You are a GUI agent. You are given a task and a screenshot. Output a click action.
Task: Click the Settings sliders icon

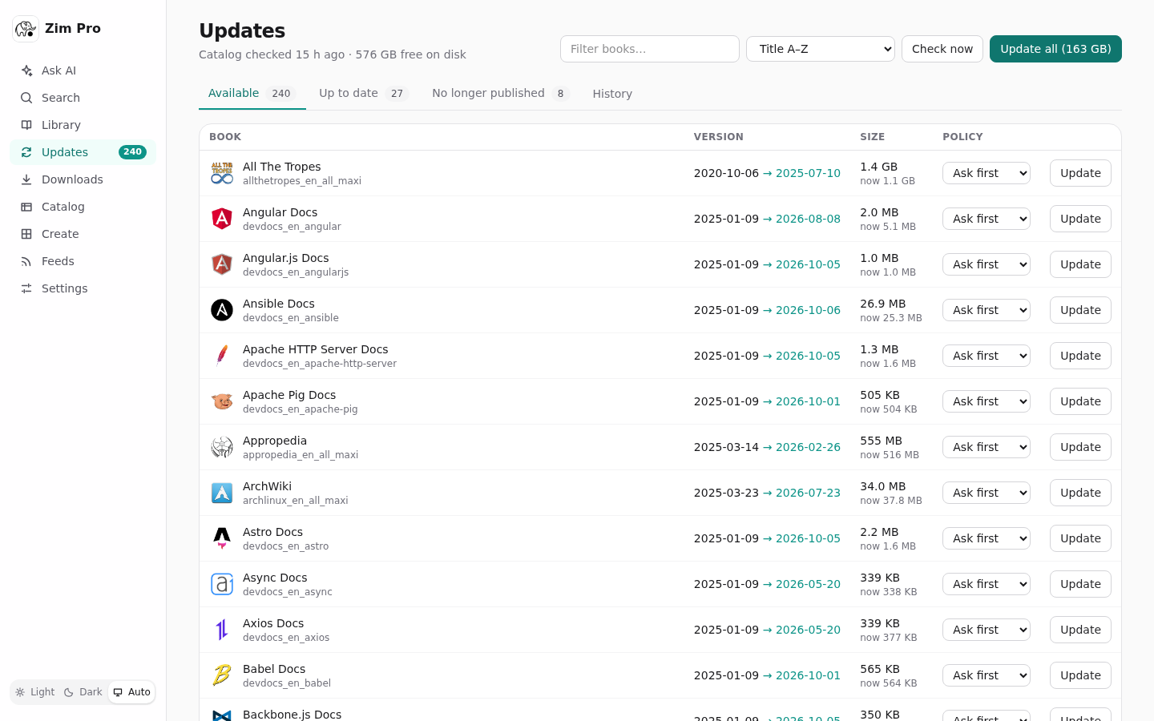pos(26,288)
